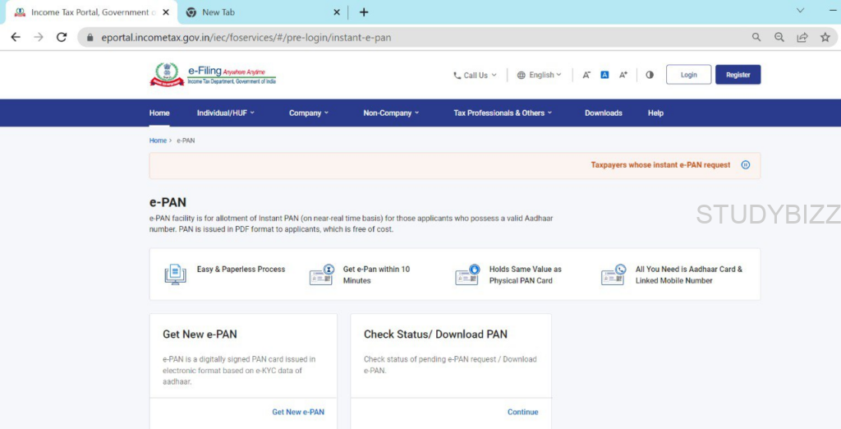Expand the Individual/HUF menu
The image size is (841, 429).
(x=226, y=113)
